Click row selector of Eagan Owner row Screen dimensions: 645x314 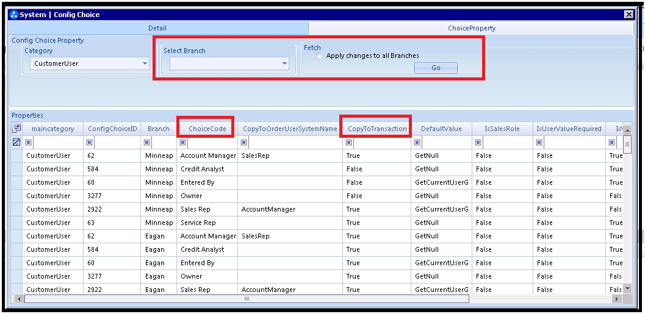[x=16, y=276]
